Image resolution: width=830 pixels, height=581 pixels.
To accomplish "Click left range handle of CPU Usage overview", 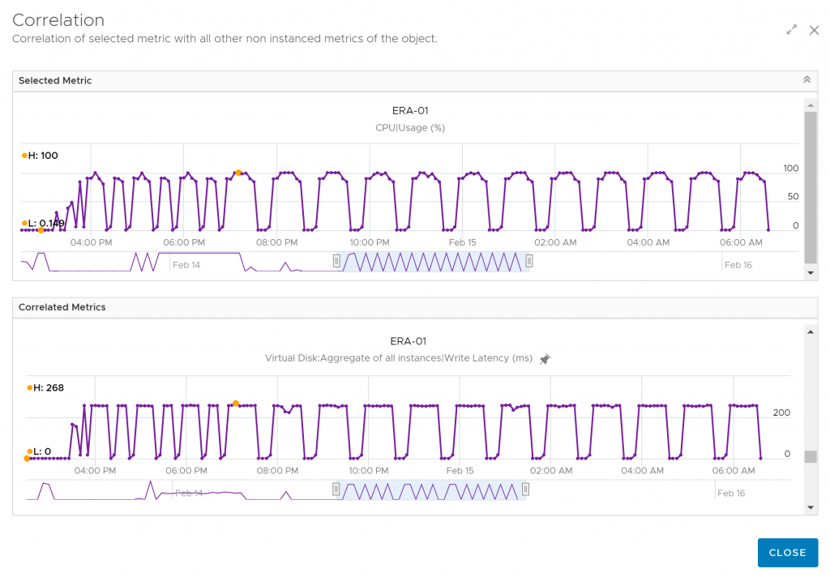I will [336, 261].
